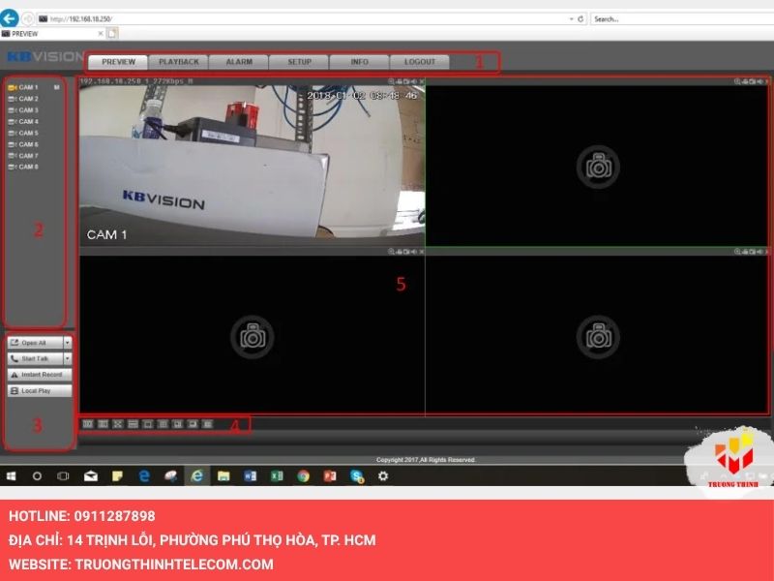Click magnifier zoom icon of bottom-right video window
774x581 pixels.
(737, 252)
